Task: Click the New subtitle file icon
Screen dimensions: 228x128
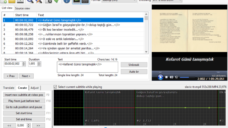Action: 4,1
